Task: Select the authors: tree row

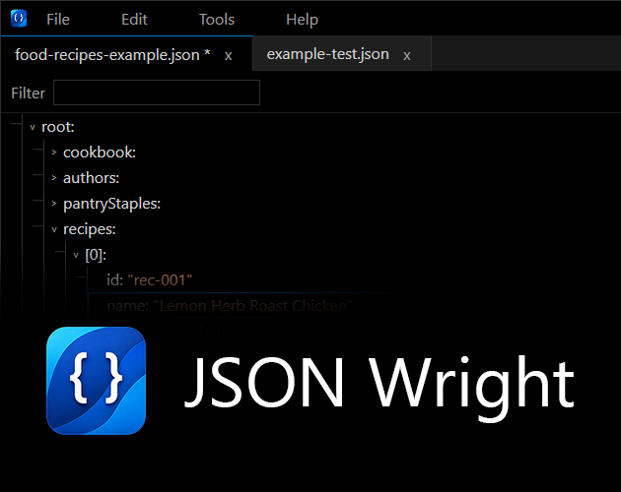Action: click(91, 178)
